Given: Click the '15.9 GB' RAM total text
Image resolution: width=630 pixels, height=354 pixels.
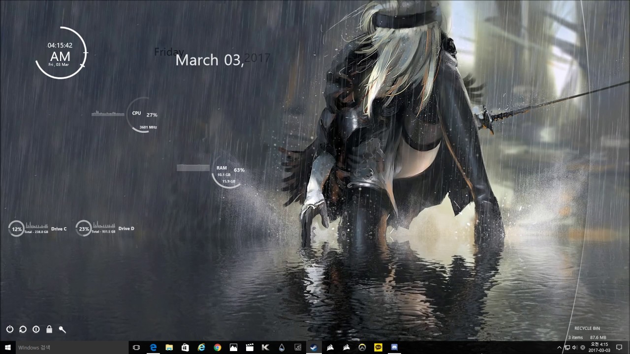Looking at the screenshot, I should coord(229,181).
